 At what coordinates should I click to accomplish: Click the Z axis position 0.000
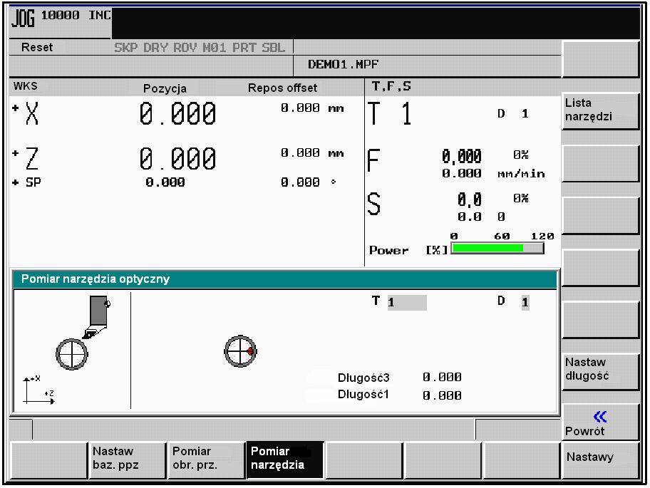[x=177, y=159]
